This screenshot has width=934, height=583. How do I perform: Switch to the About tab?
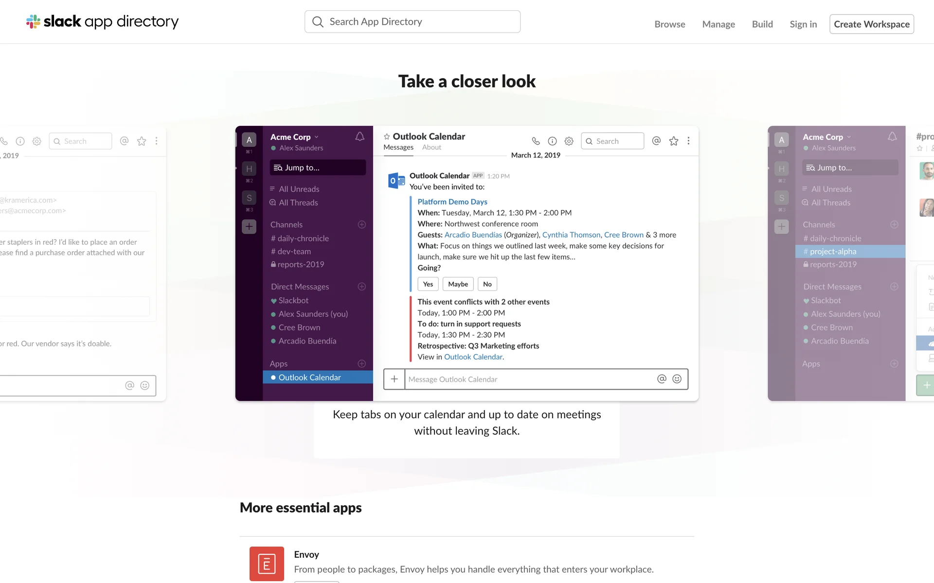(x=431, y=147)
